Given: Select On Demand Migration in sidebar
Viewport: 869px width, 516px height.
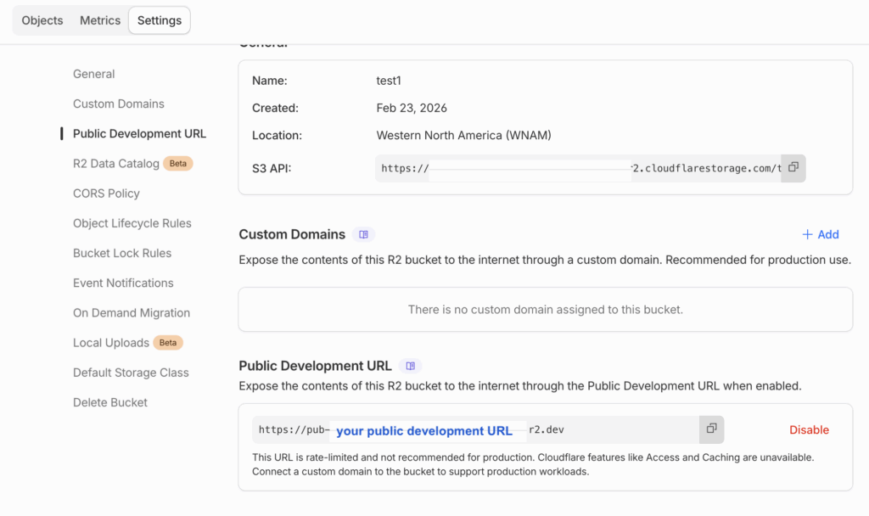Looking at the screenshot, I should click(x=132, y=312).
